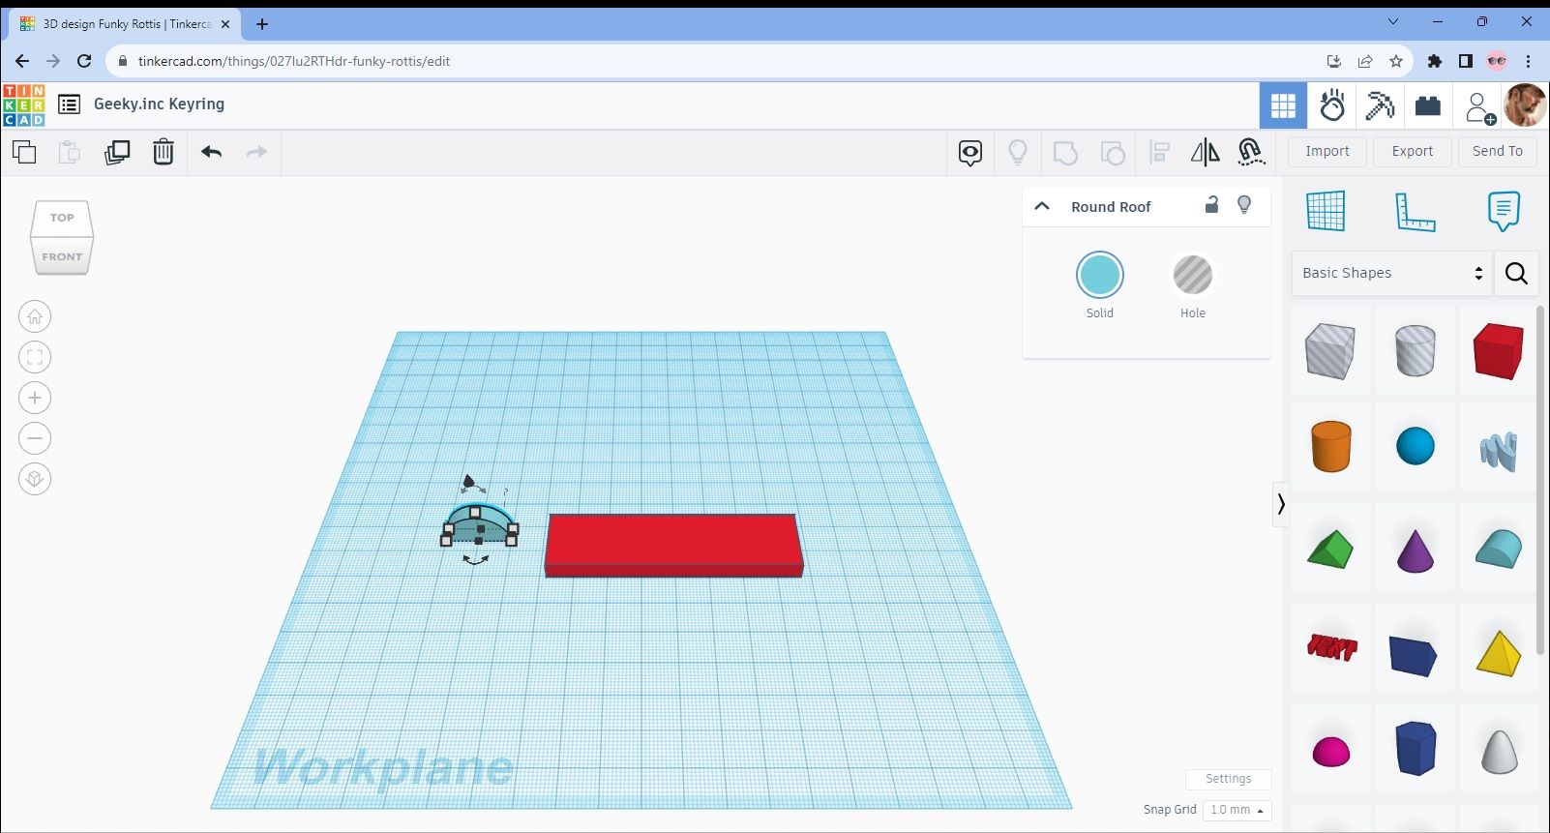Image resolution: width=1550 pixels, height=833 pixels.
Task: Open the Snap Grid 1.0 mm dropdown
Action: (1237, 810)
